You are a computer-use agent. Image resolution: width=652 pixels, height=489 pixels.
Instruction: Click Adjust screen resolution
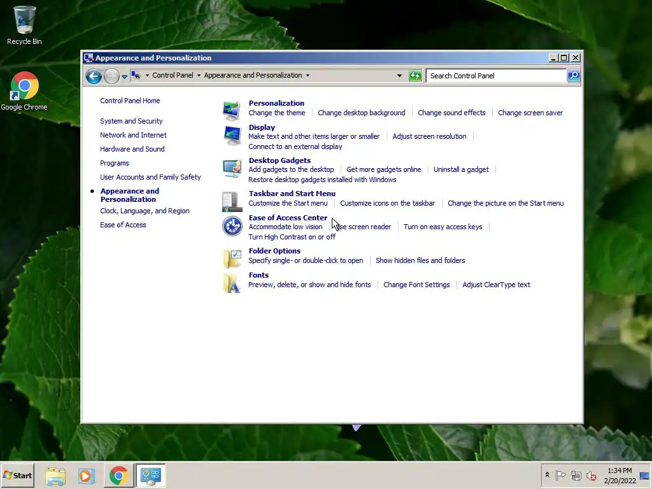pos(429,136)
